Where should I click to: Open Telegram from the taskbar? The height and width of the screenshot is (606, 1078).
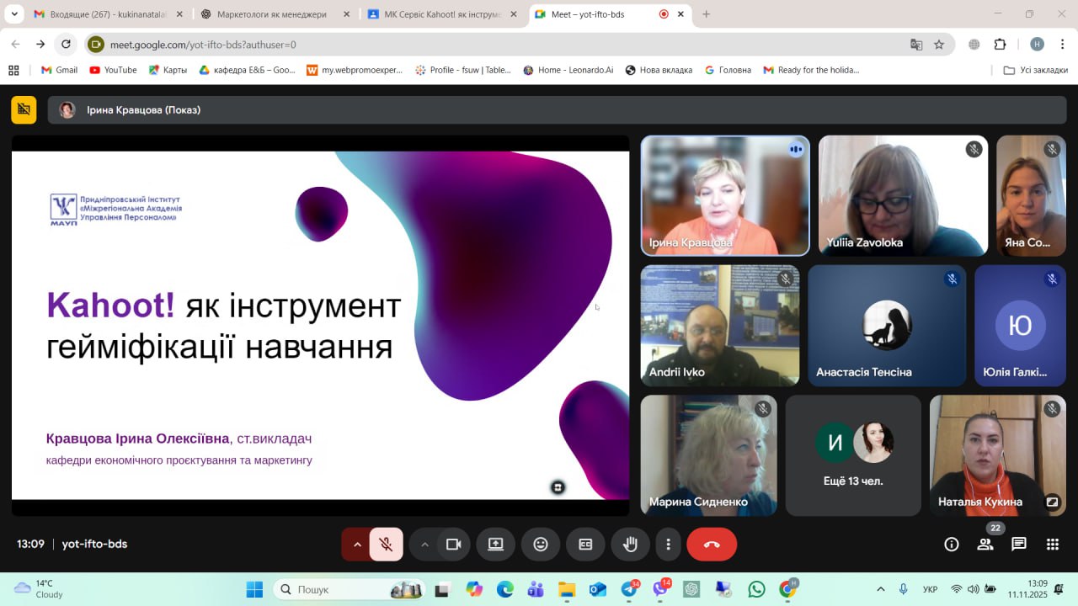tap(629, 589)
